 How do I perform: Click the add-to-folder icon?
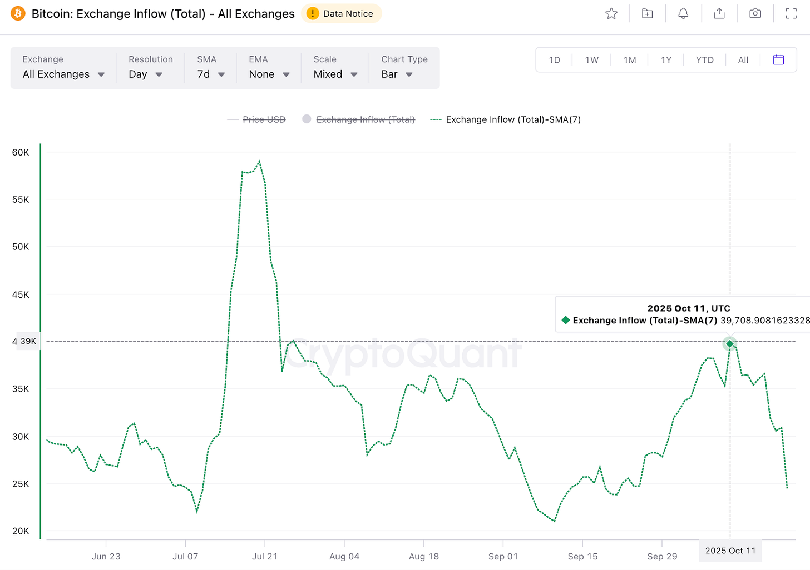(x=647, y=14)
